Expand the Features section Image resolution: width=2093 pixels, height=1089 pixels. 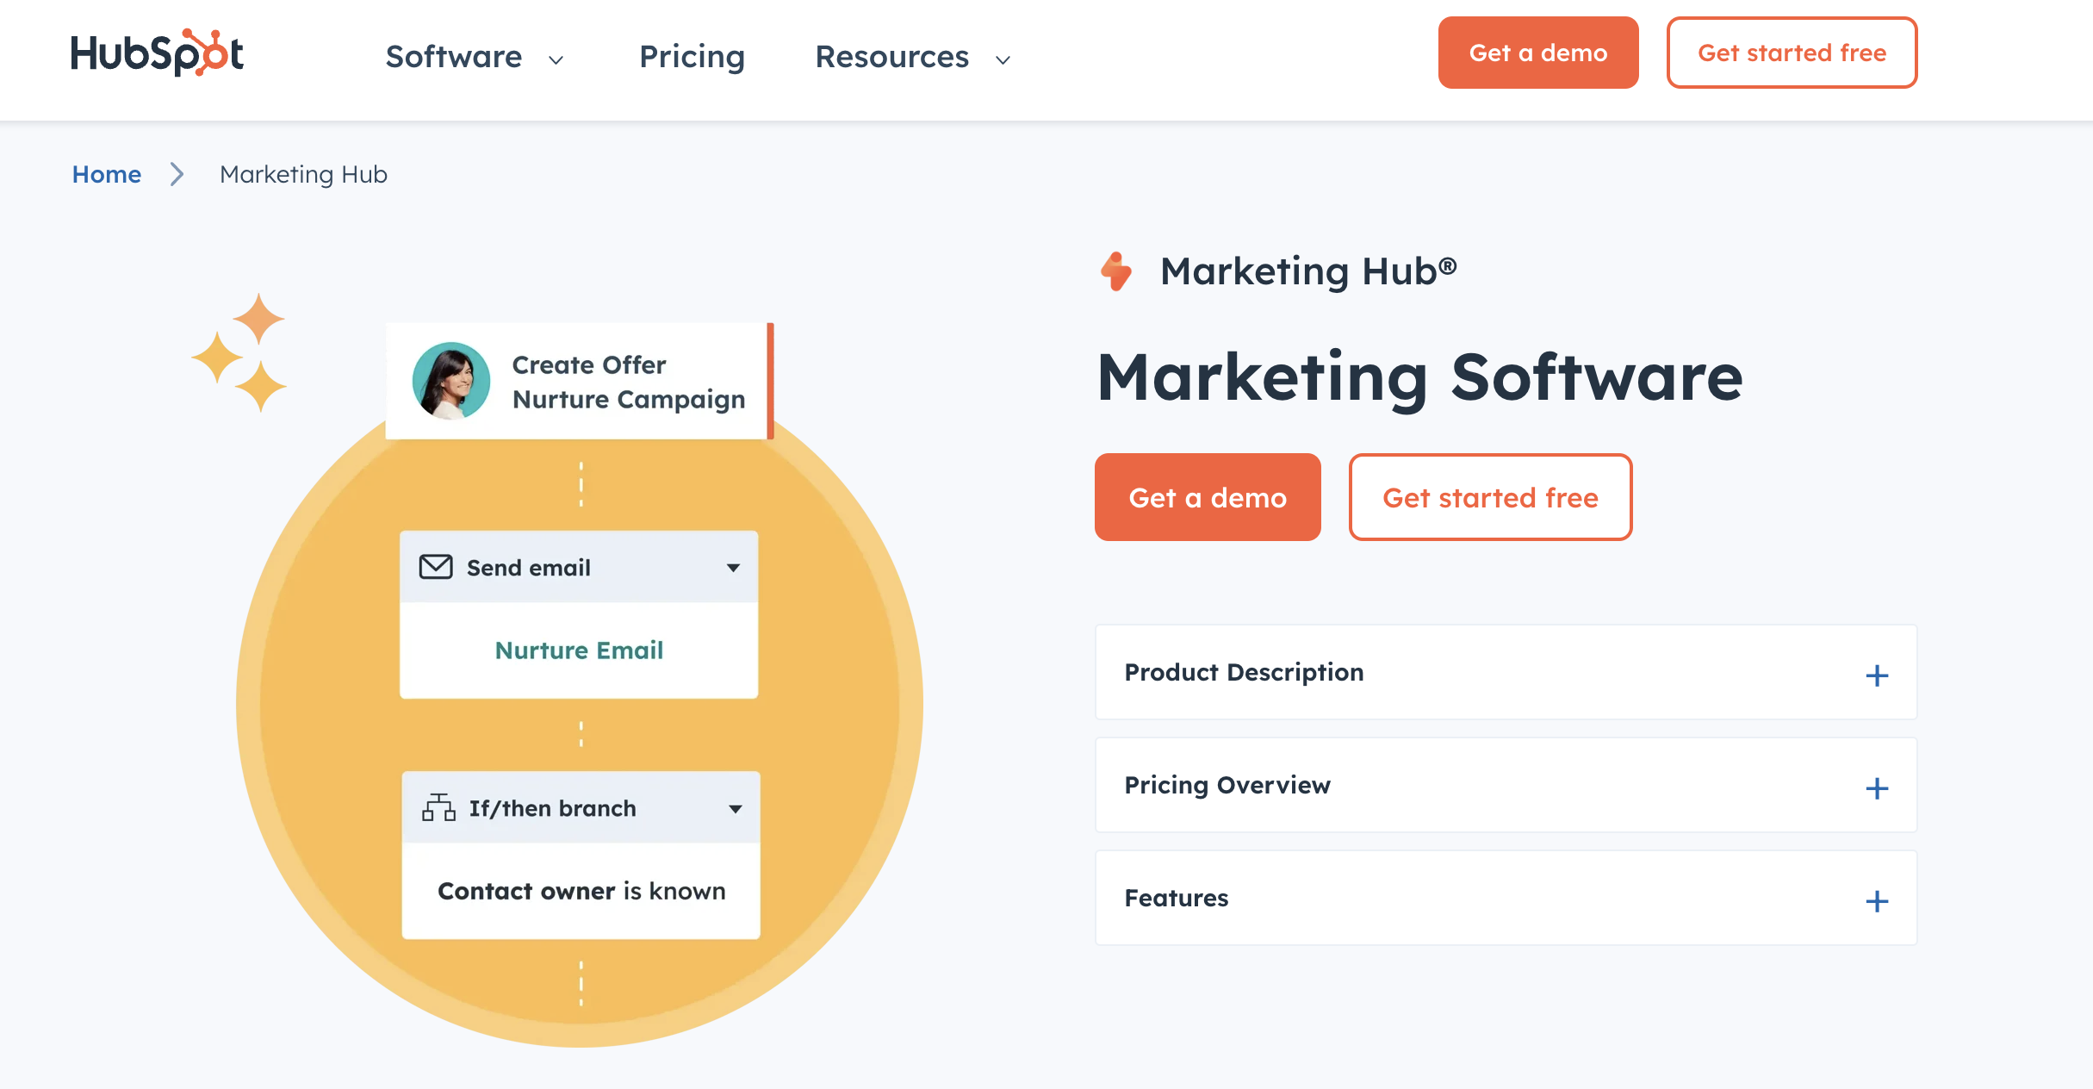1879,898
